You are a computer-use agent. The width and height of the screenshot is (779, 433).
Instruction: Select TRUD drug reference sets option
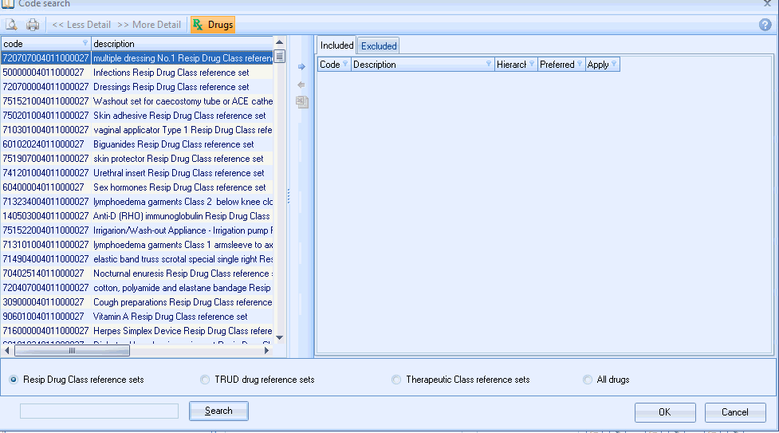pos(206,380)
